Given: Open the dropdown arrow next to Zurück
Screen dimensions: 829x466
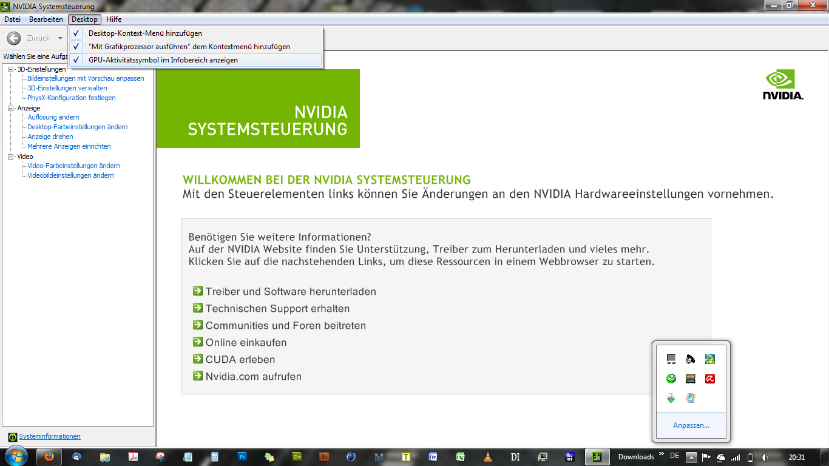Looking at the screenshot, I should (x=60, y=38).
